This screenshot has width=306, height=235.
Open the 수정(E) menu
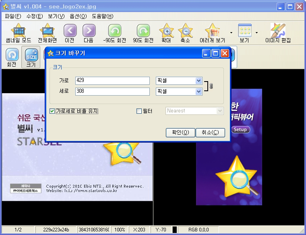[35, 16]
